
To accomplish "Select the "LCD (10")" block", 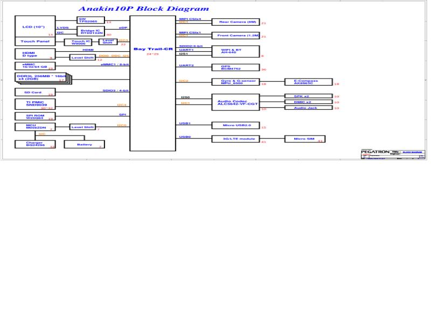I will pyautogui.click(x=35, y=26).
